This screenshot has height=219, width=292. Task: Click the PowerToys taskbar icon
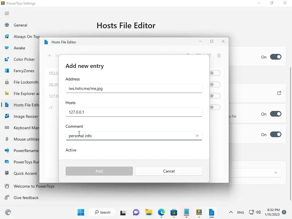coord(199,212)
